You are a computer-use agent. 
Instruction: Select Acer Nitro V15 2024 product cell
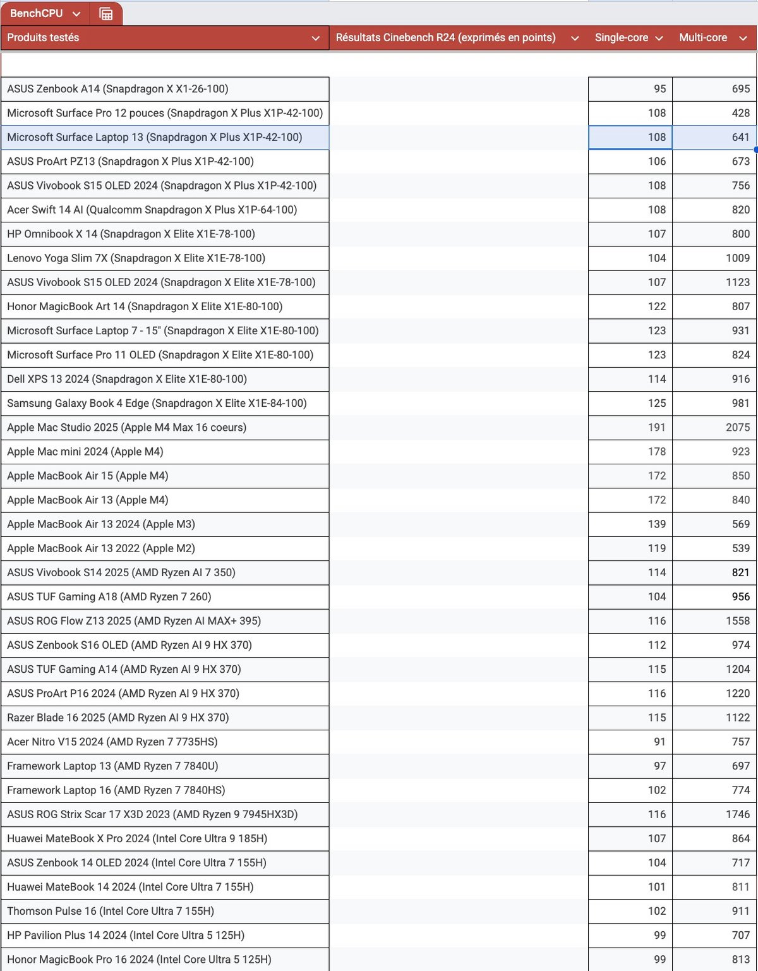point(165,742)
